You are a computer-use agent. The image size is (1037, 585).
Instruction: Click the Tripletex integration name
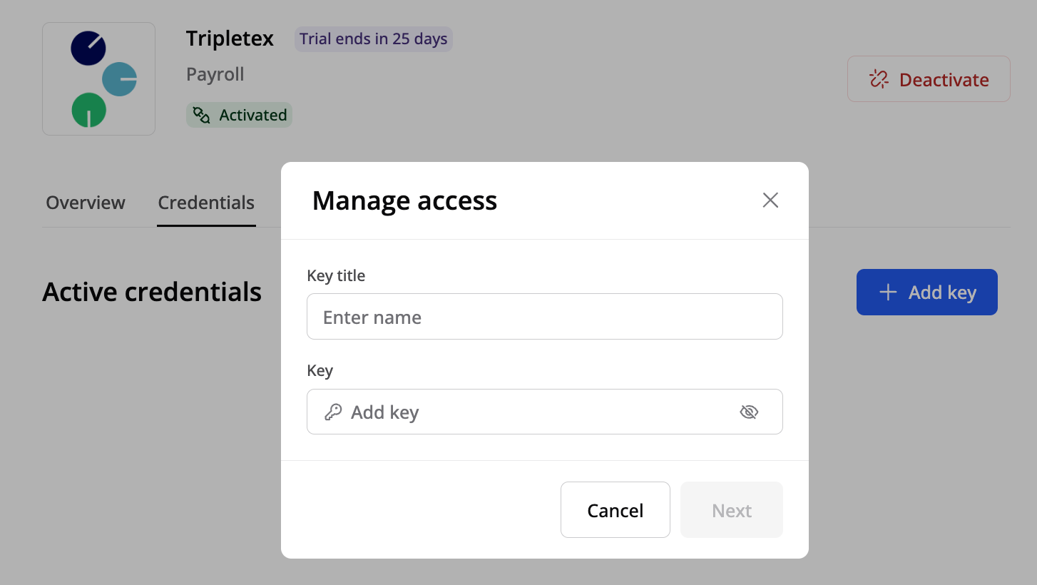(x=230, y=39)
